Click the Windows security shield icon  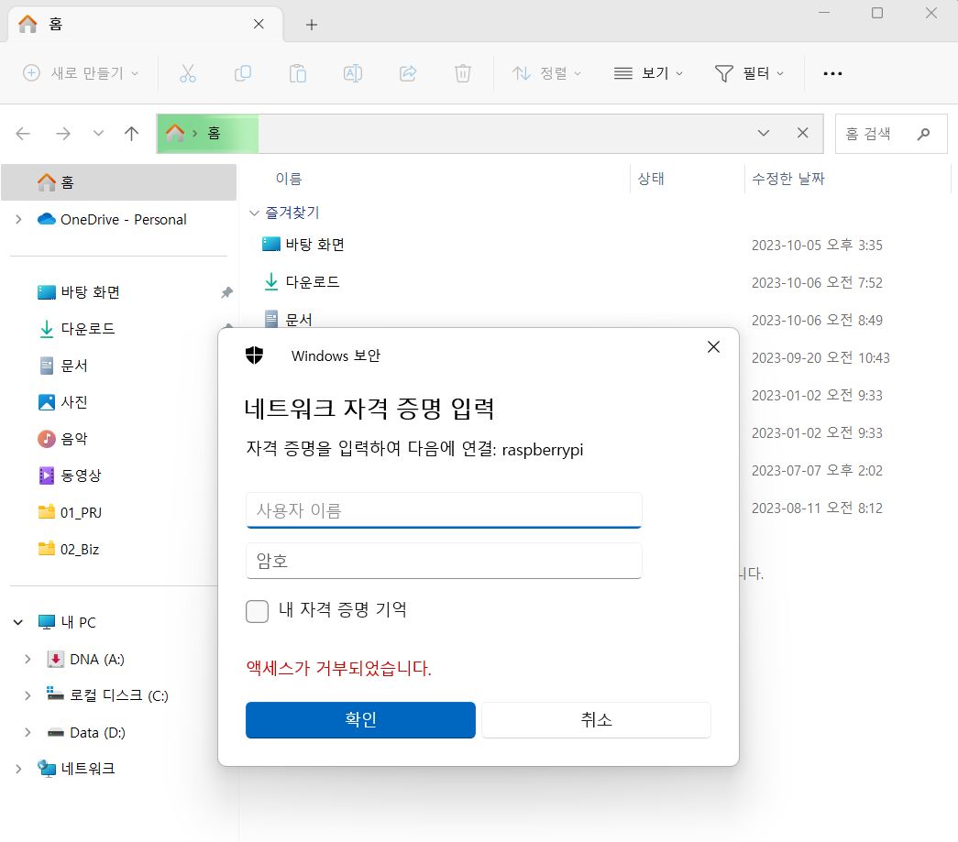[254, 355]
